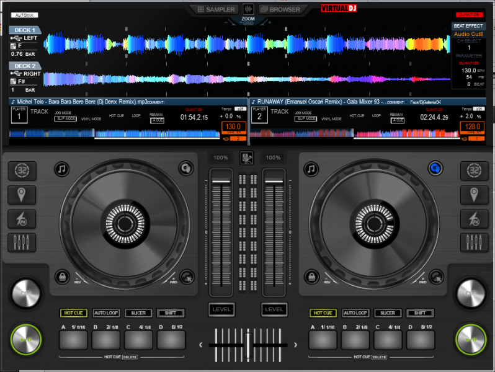Toggle the red QUANTIZE button at top right

pos(469,14)
